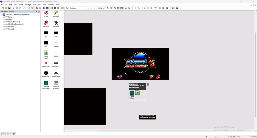Viewport: 257px width, 138px height.
Task: Click the Sonic Fan Games HQ logo on canvas
Action: 140,62
